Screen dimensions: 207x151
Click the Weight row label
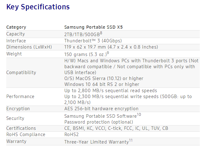(x=14, y=54)
